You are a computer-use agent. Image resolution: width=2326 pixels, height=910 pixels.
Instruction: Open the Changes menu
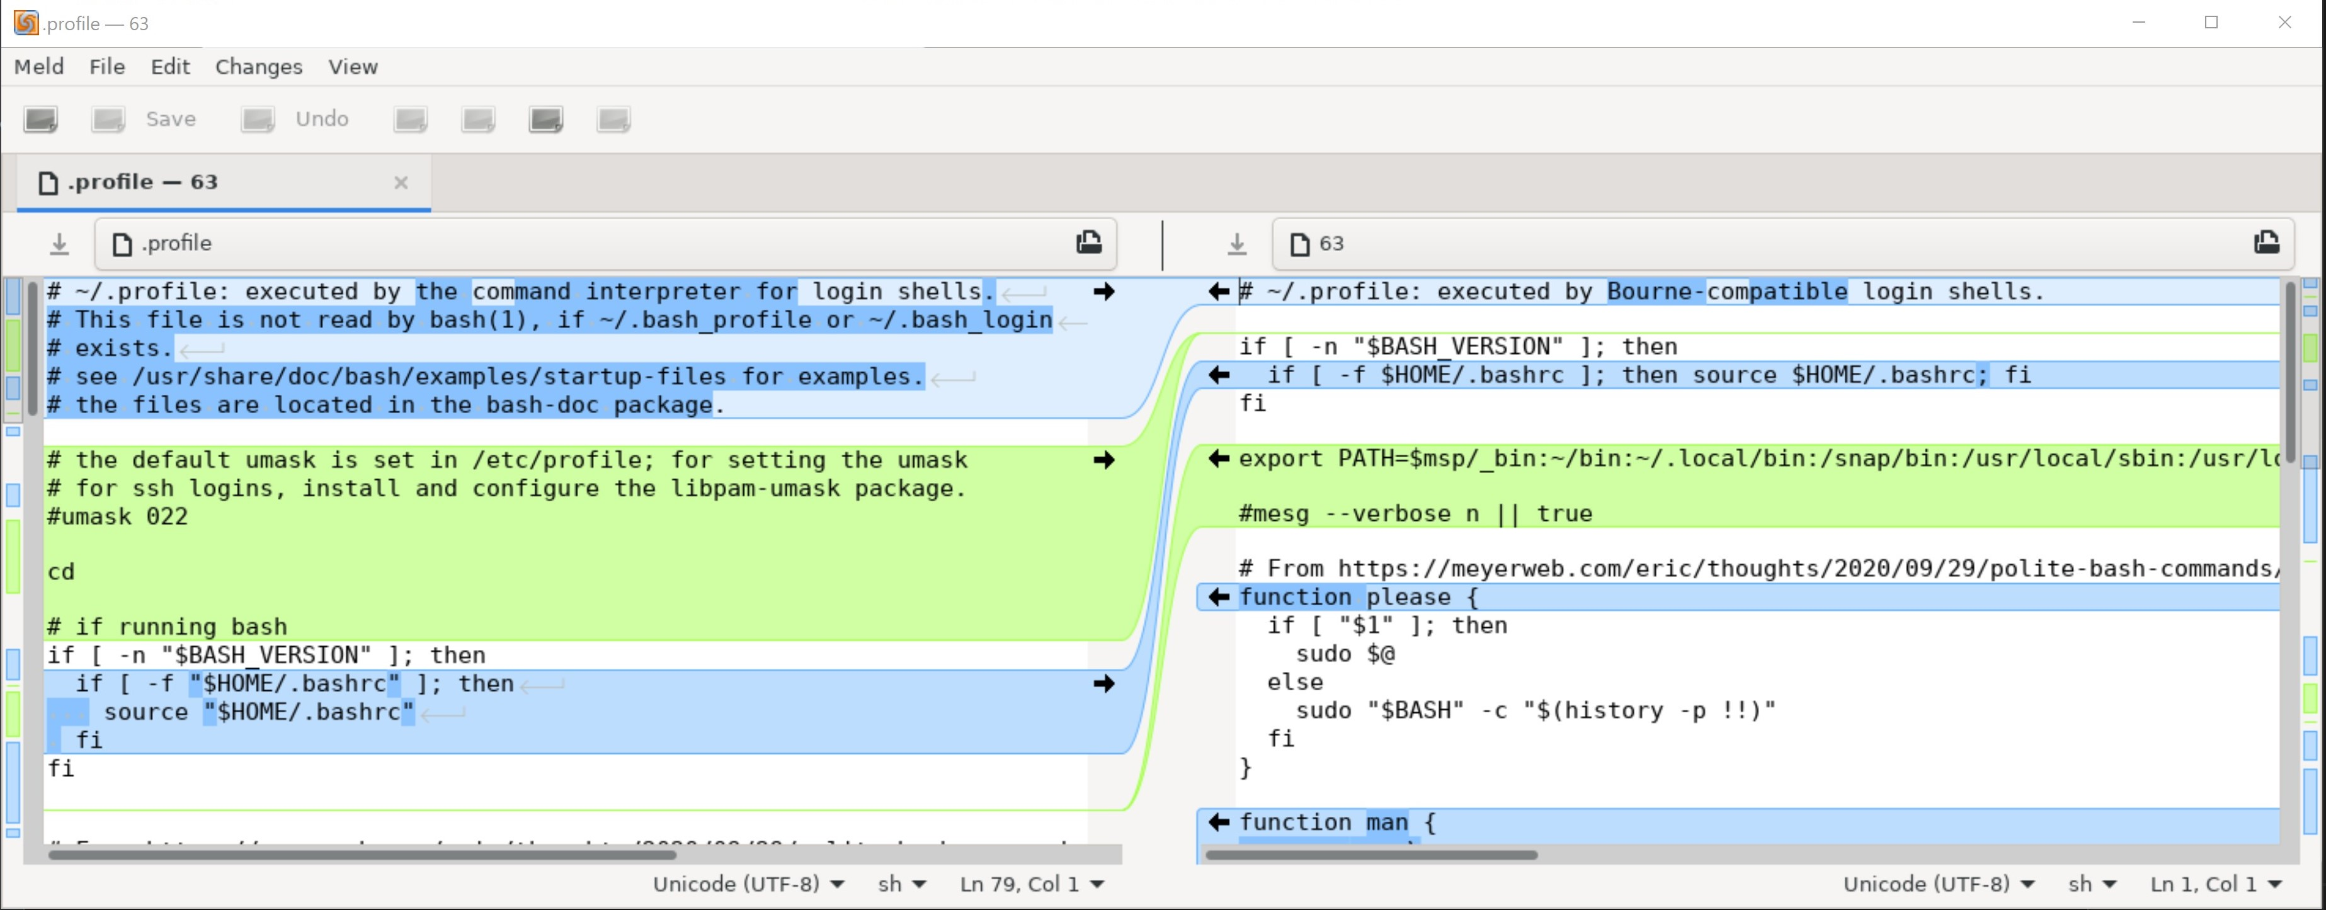click(258, 67)
